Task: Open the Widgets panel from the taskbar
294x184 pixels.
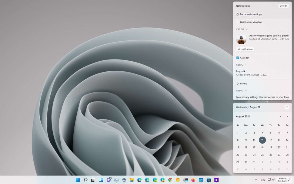Action: tap(101, 180)
